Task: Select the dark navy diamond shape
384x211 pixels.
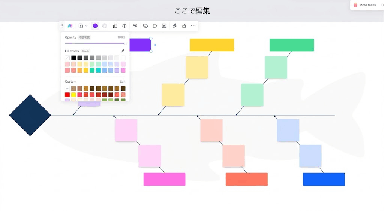Action: click(x=30, y=115)
